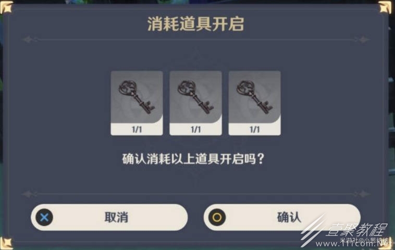395x250 pixels.
Task: Click the blue X icon on 取消
Action: pyautogui.click(x=44, y=217)
